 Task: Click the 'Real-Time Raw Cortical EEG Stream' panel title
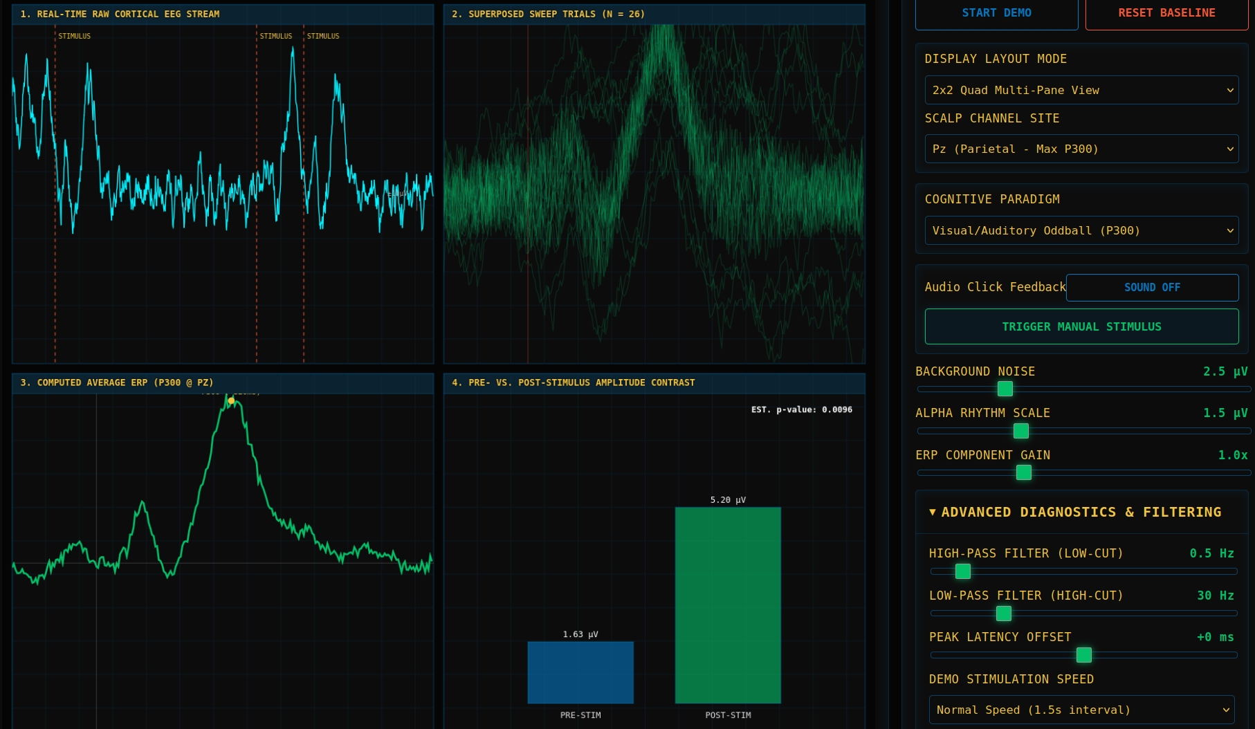120,14
